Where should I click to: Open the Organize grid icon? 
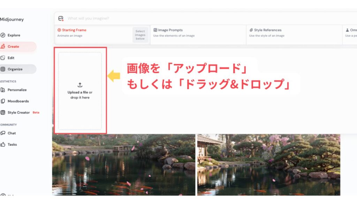[x=3, y=69]
